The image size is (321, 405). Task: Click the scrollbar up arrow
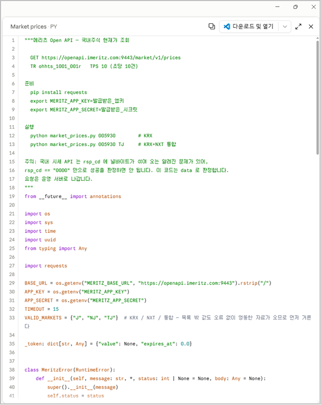(x=318, y=38)
